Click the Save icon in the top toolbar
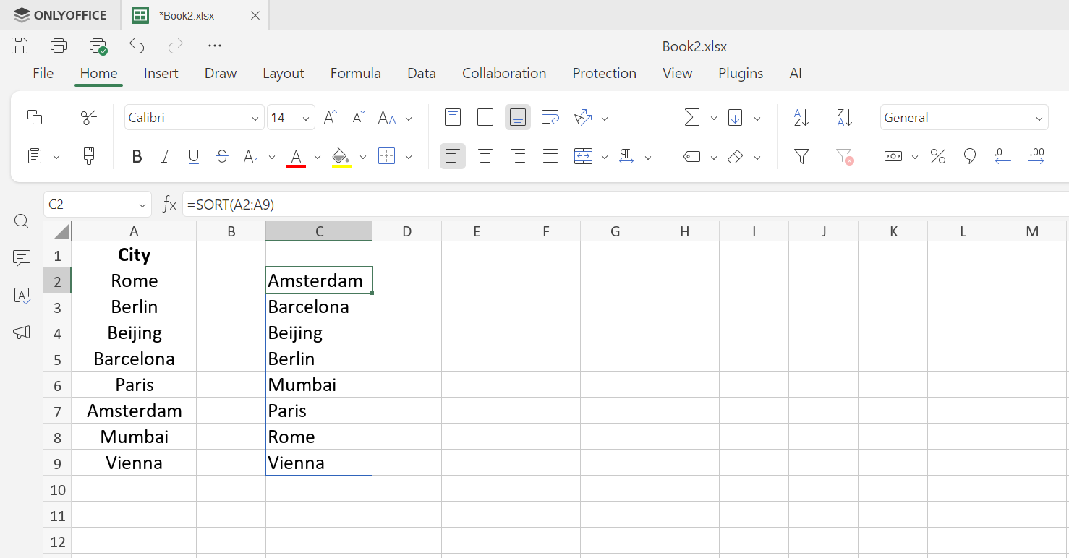Image resolution: width=1069 pixels, height=558 pixels. (20, 46)
